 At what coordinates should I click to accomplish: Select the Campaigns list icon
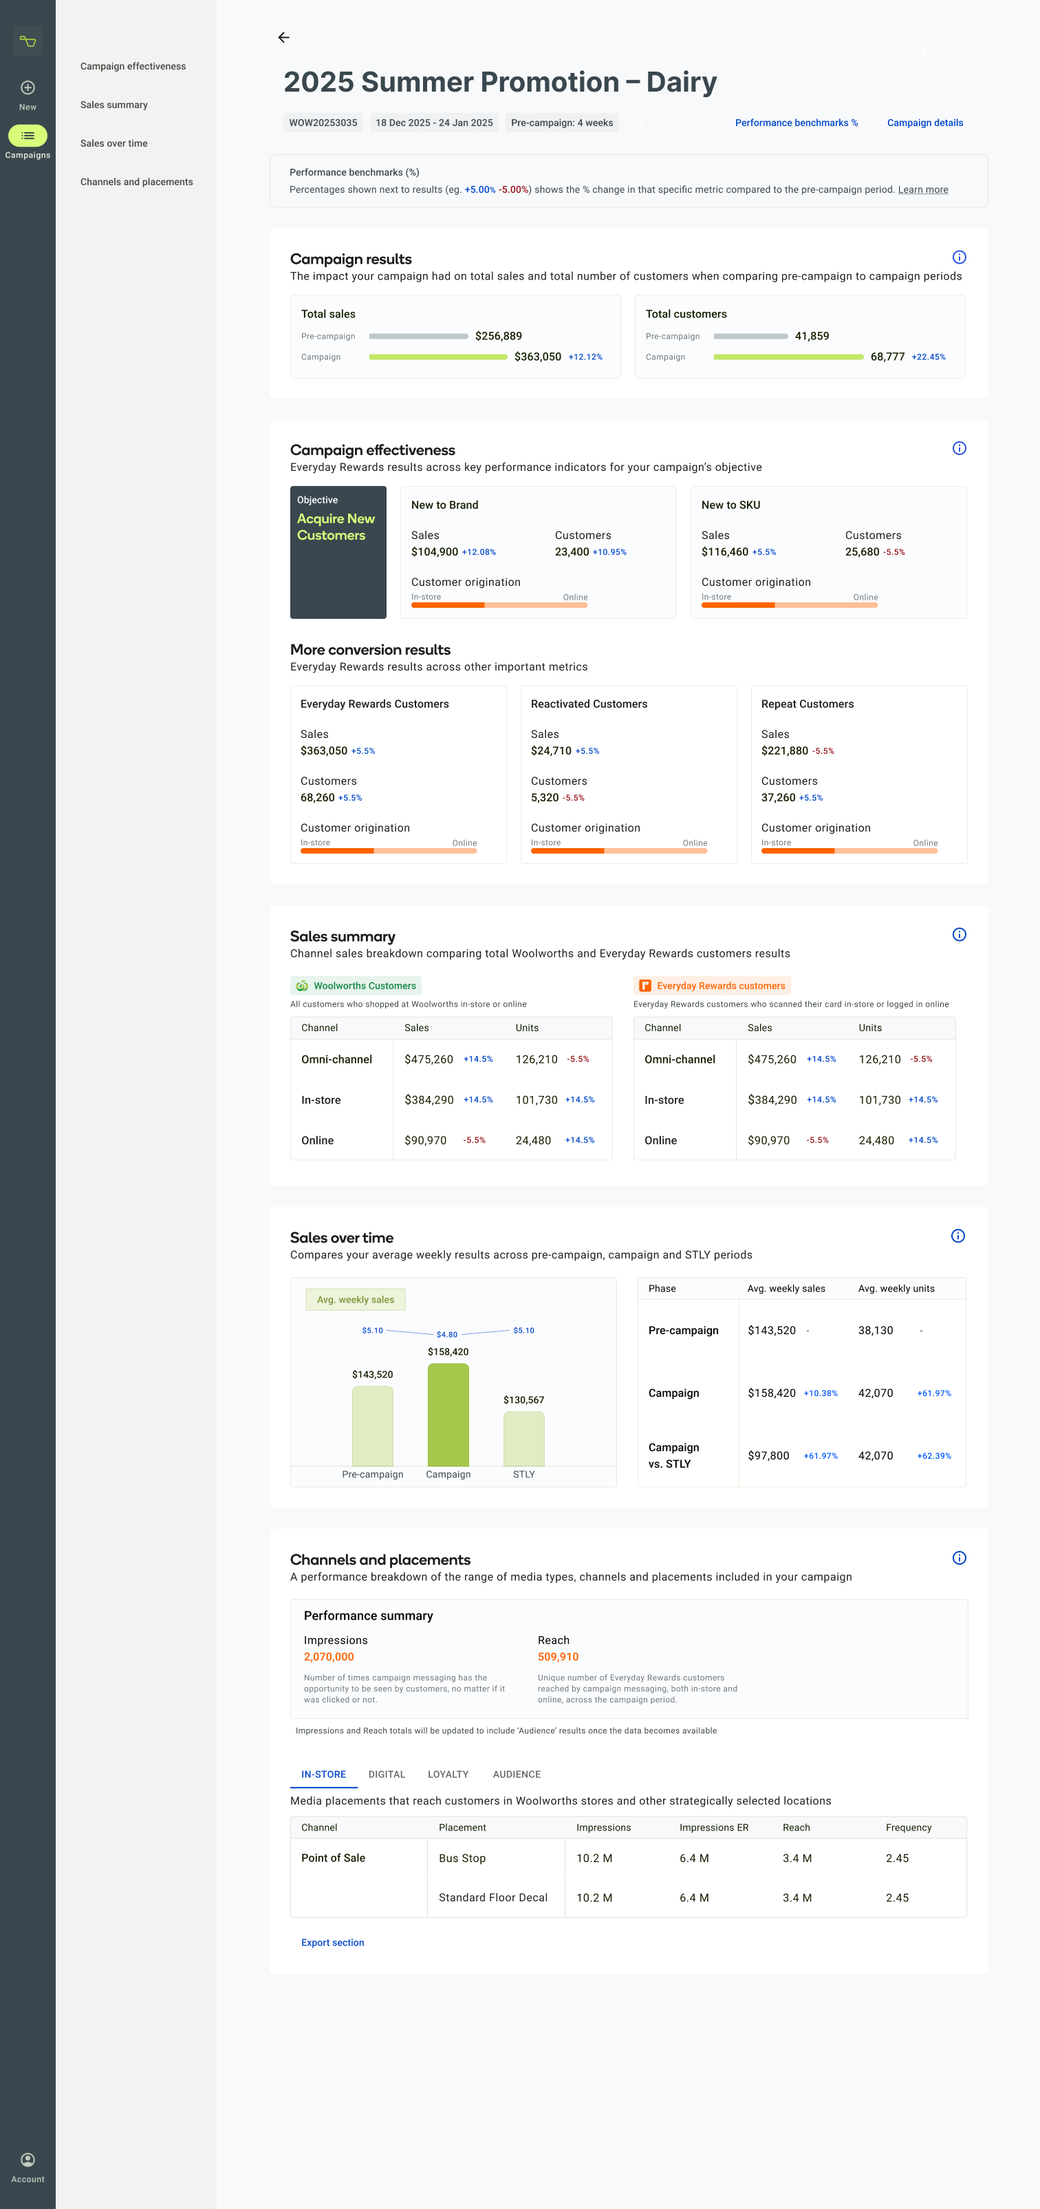click(28, 136)
